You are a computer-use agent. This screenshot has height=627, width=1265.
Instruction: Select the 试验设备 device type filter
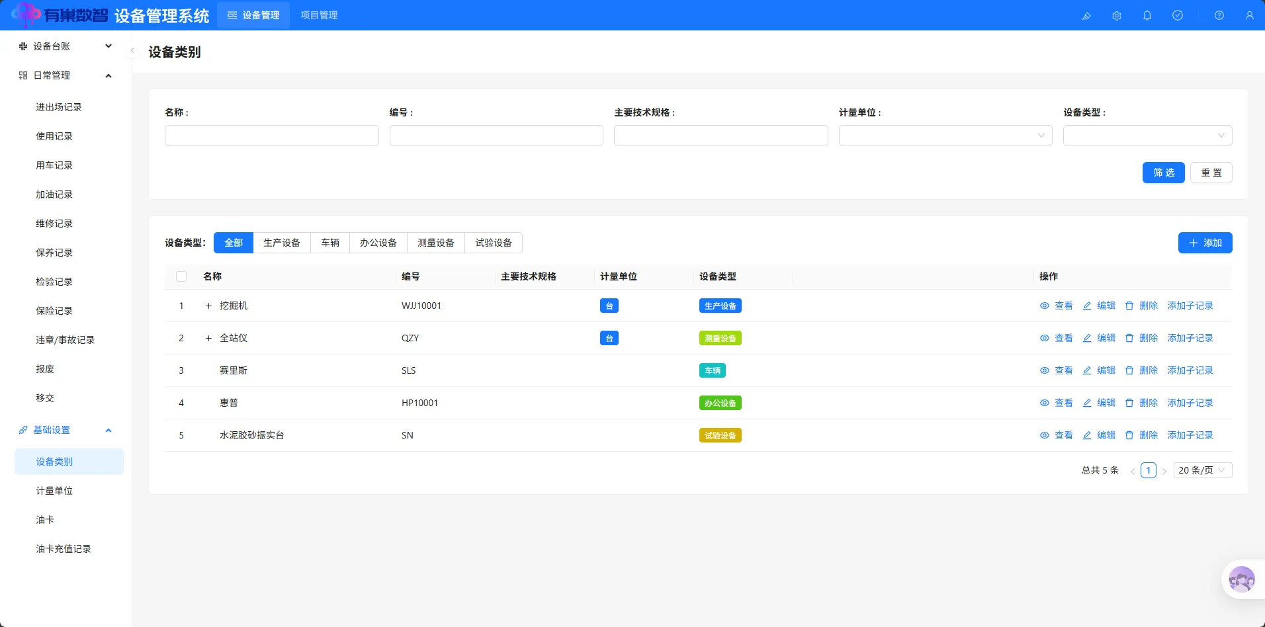494,243
